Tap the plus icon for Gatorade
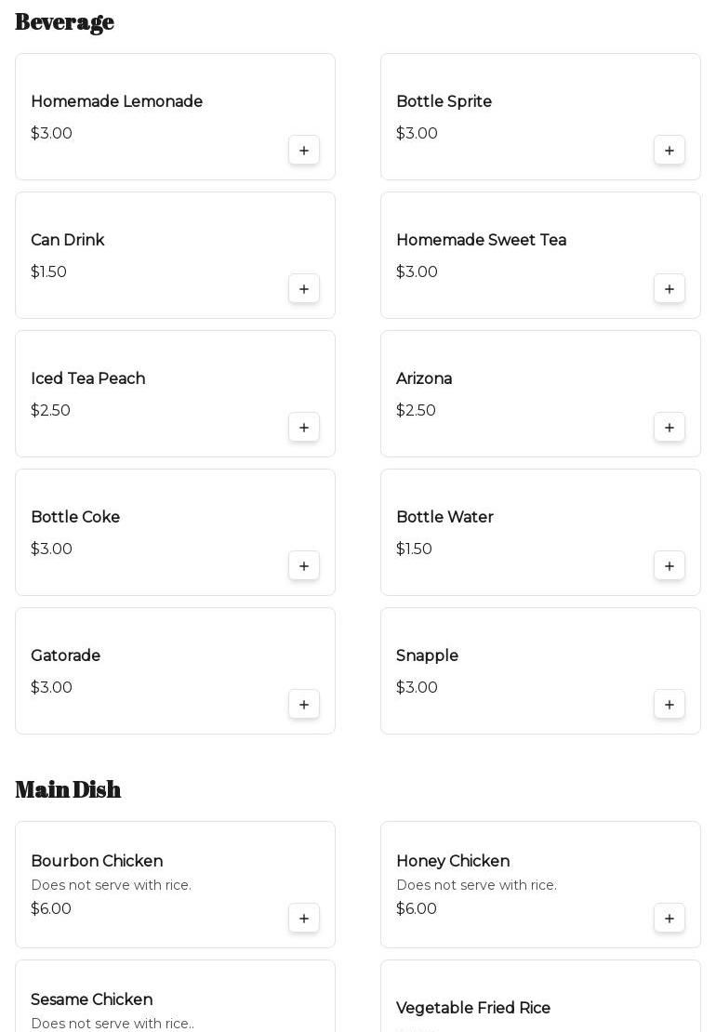 pyautogui.click(x=304, y=705)
